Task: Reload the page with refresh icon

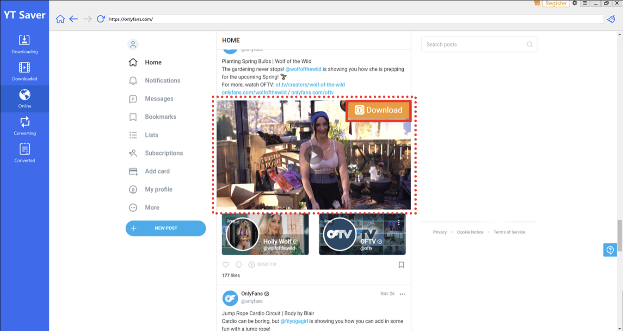Action: point(100,19)
